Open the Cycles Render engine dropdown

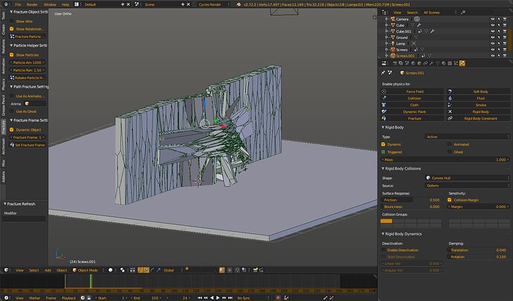point(213,4)
